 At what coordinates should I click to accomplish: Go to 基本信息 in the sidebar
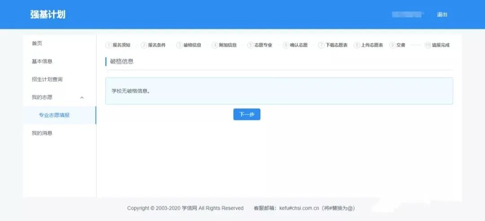[x=42, y=62]
